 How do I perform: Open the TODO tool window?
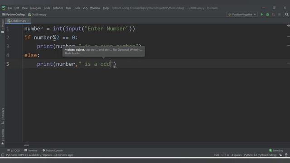click(x=14, y=150)
